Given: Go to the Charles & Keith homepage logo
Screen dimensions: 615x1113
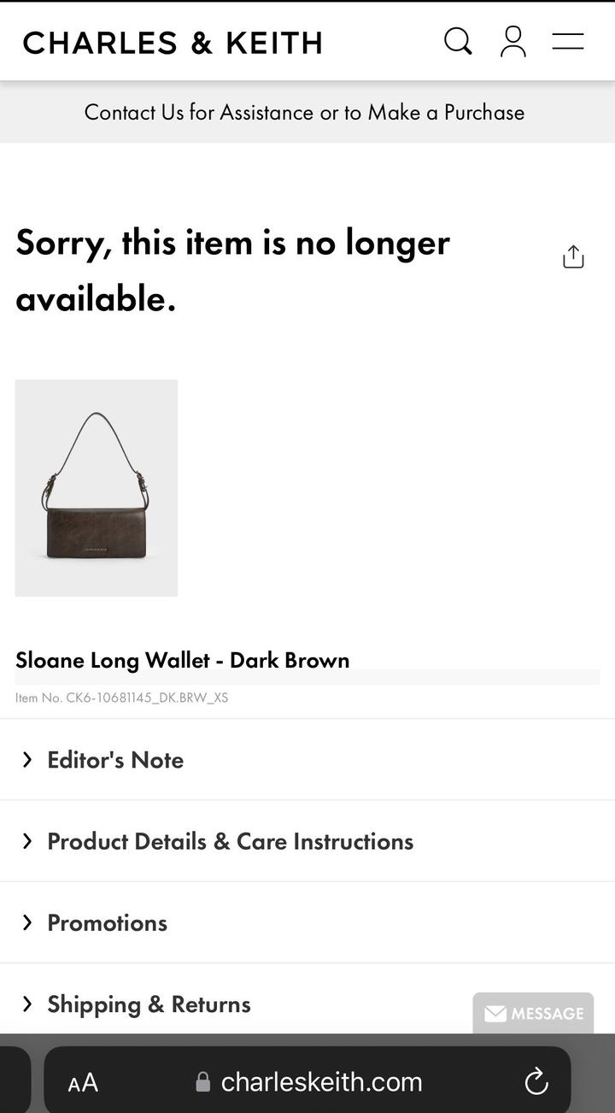Looking at the screenshot, I should coord(173,43).
